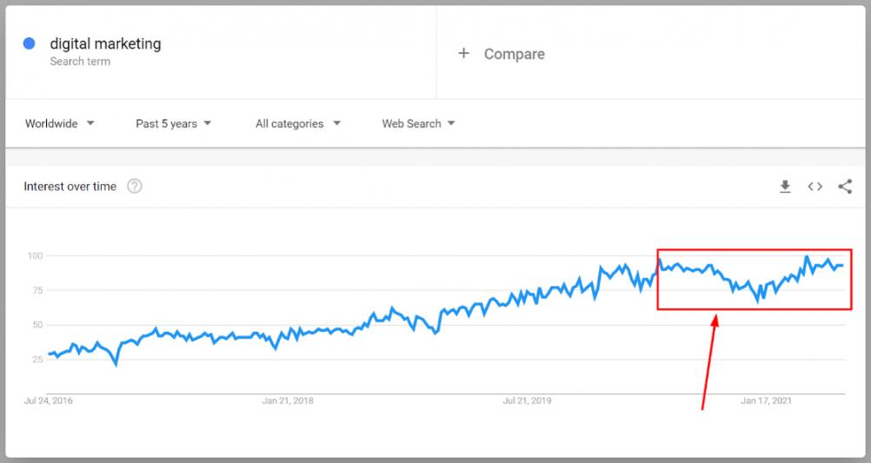Screen dimensions: 871x463
Task: Click the Interest over time heading
Action: tap(70, 186)
